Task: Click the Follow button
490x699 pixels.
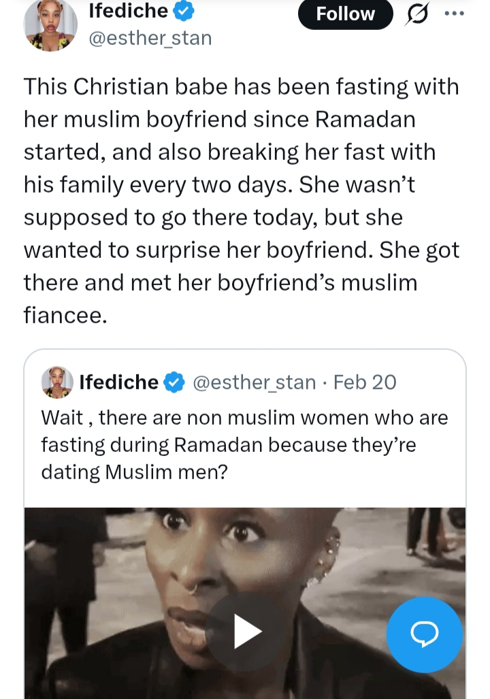Action: [345, 14]
